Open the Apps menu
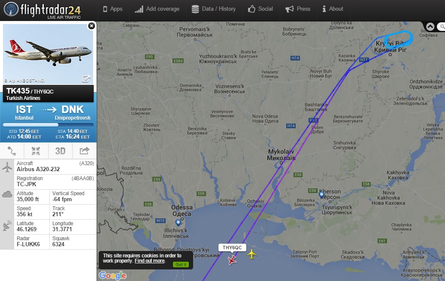Image resolution: width=445 pixels, height=281 pixels. tap(113, 9)
